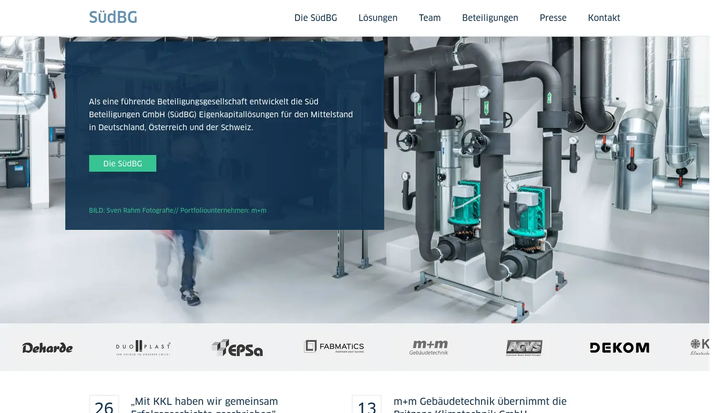Click the Deharde company logo
Screen dimensions: 715x413
point(47,348)
